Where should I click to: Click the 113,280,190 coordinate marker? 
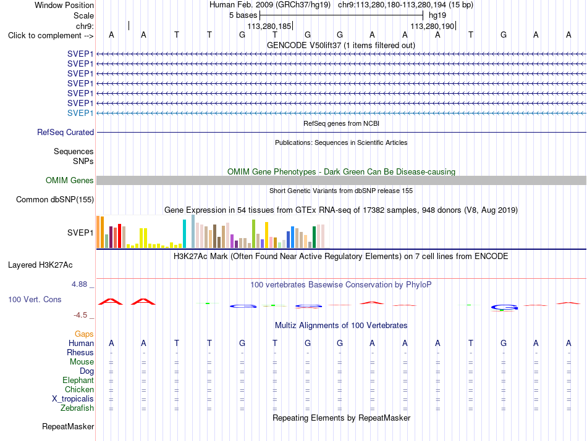tap(433, 26)
